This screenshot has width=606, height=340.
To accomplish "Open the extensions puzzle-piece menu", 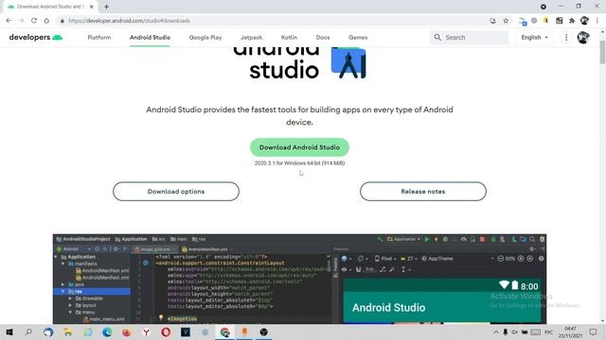I will click(x=572, y=21).
